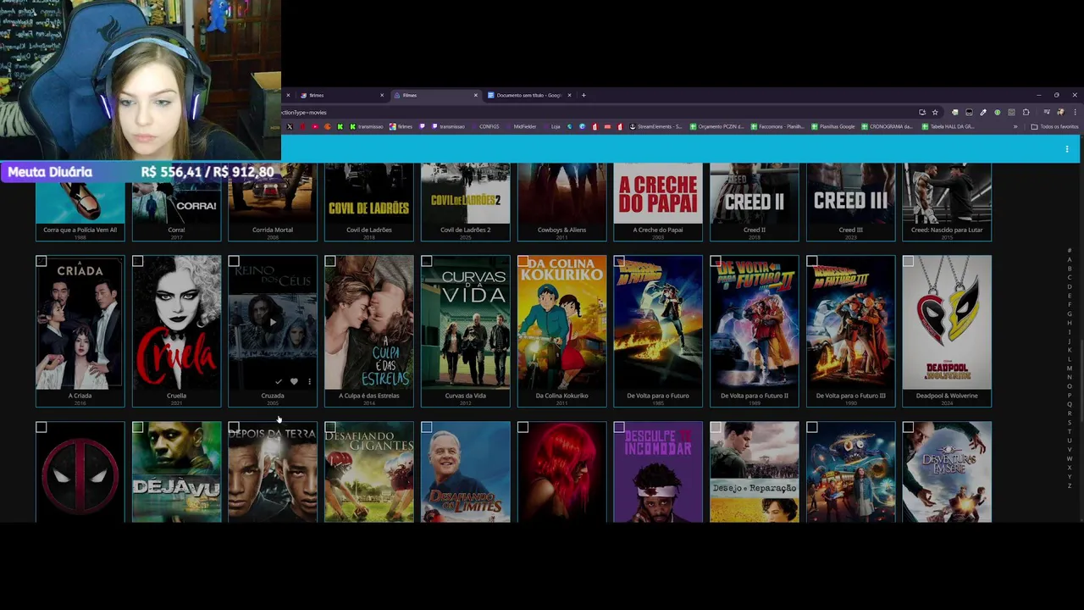Select the checkbox on A Culpa é das Estrelas
This screenshot has width=1084, height=610.
point(330,261)
